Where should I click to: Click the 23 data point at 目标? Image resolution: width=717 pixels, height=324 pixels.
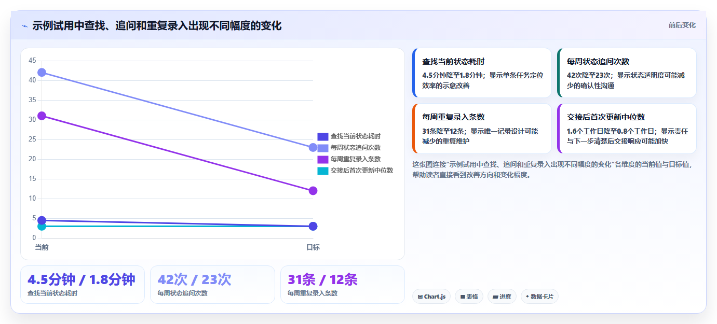(313, 147)
